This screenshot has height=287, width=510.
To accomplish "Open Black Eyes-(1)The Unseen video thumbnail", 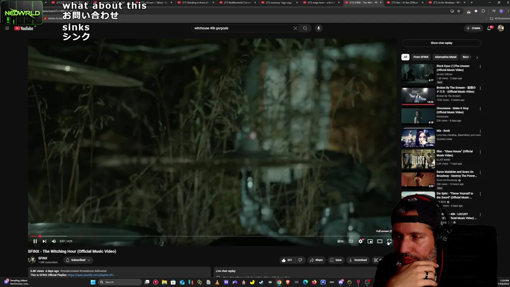I will 418,73.
